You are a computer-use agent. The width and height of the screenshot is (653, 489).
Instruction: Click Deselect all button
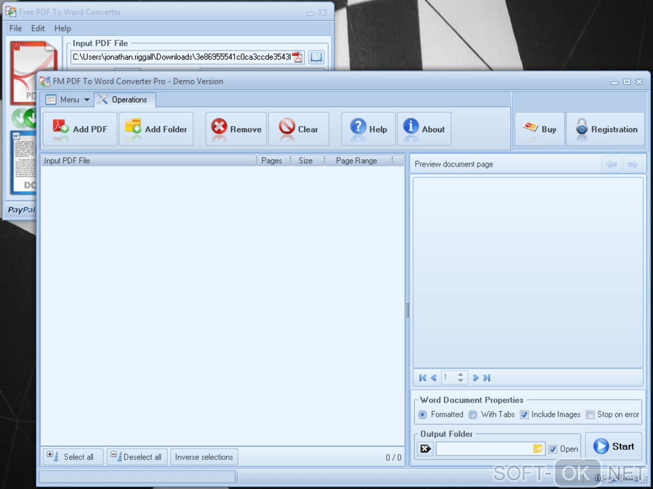click(137, 457)
